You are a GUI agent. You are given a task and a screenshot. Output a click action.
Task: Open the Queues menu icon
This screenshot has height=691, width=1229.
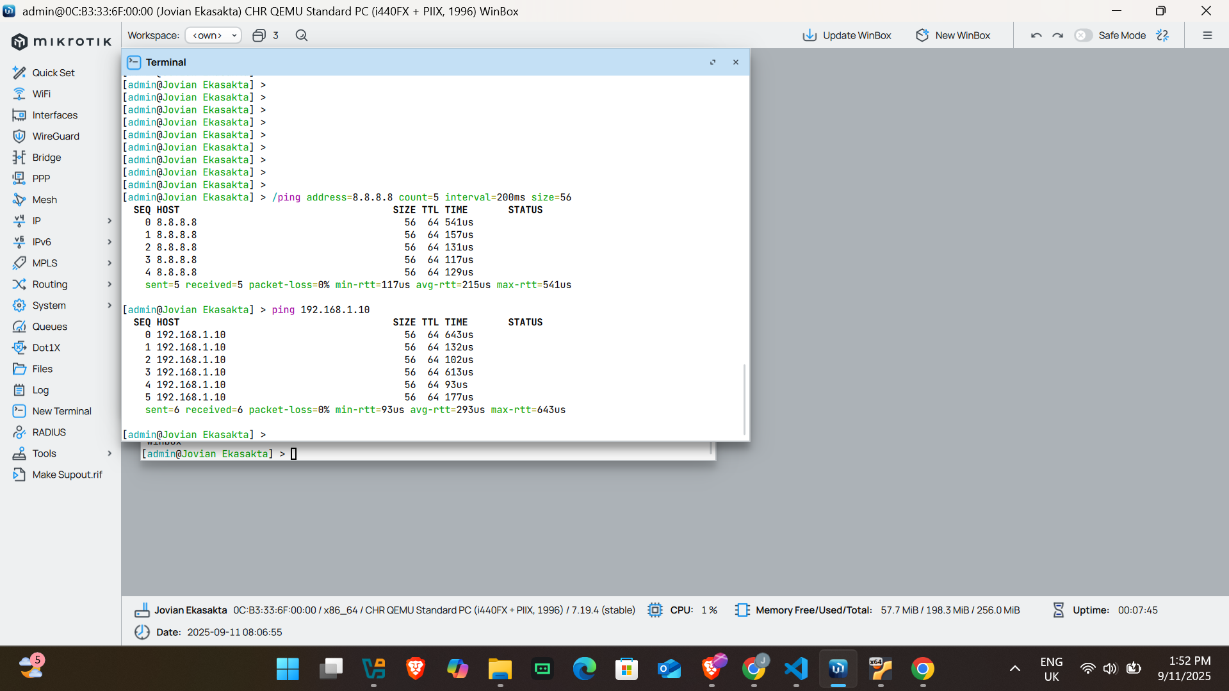pyautogui.click(x=19, y=326)
